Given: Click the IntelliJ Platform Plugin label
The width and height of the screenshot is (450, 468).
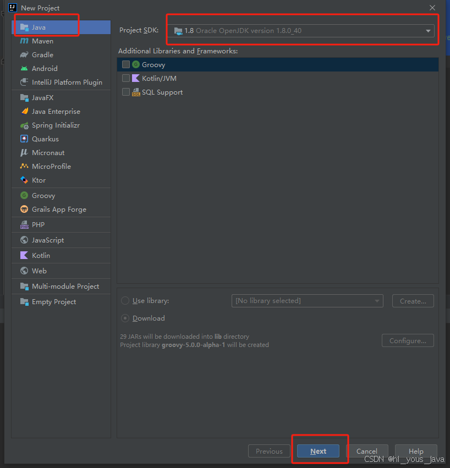Looking at the screenshot, I should (67, 82).
